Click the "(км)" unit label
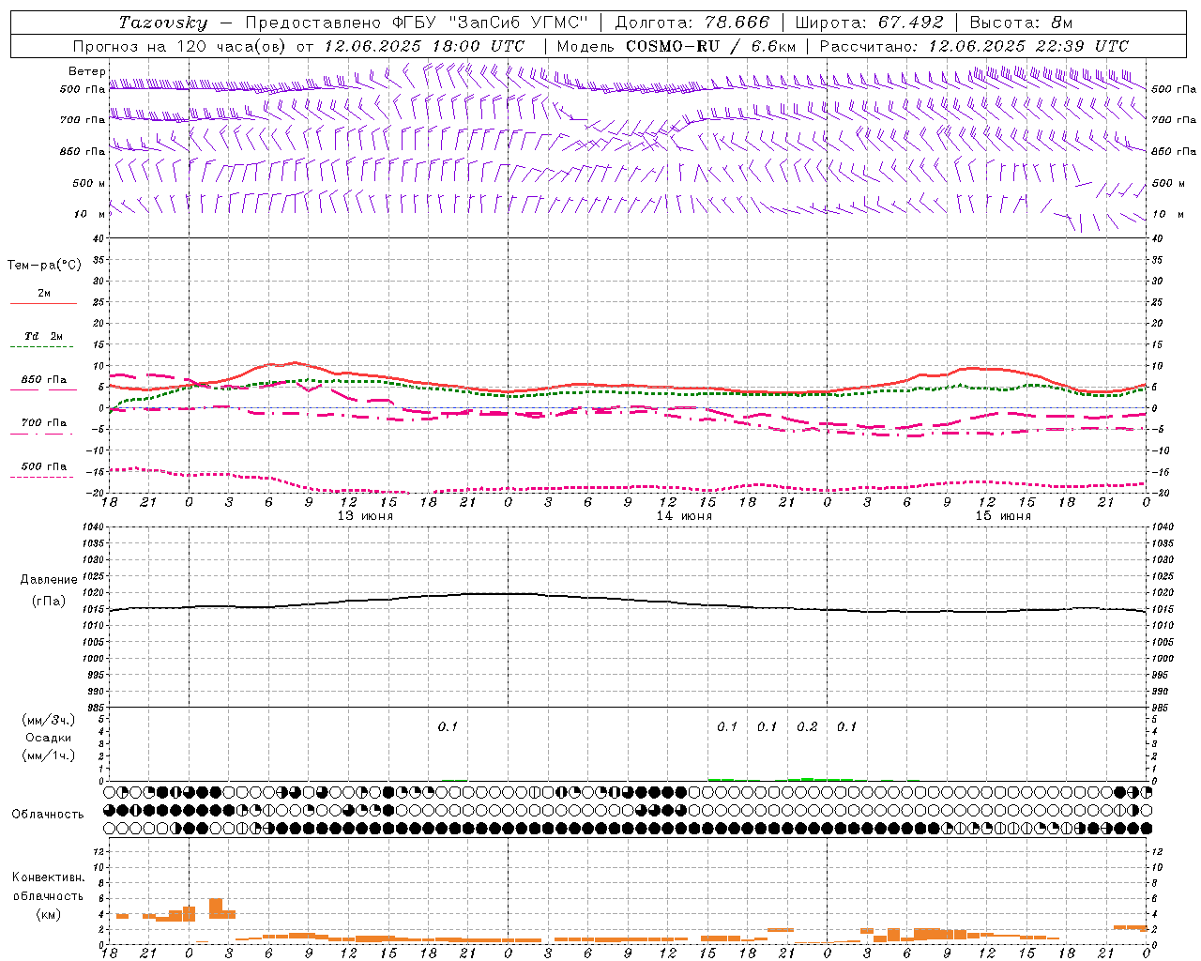Screen dimensions: 1201x961 [49, 914]
